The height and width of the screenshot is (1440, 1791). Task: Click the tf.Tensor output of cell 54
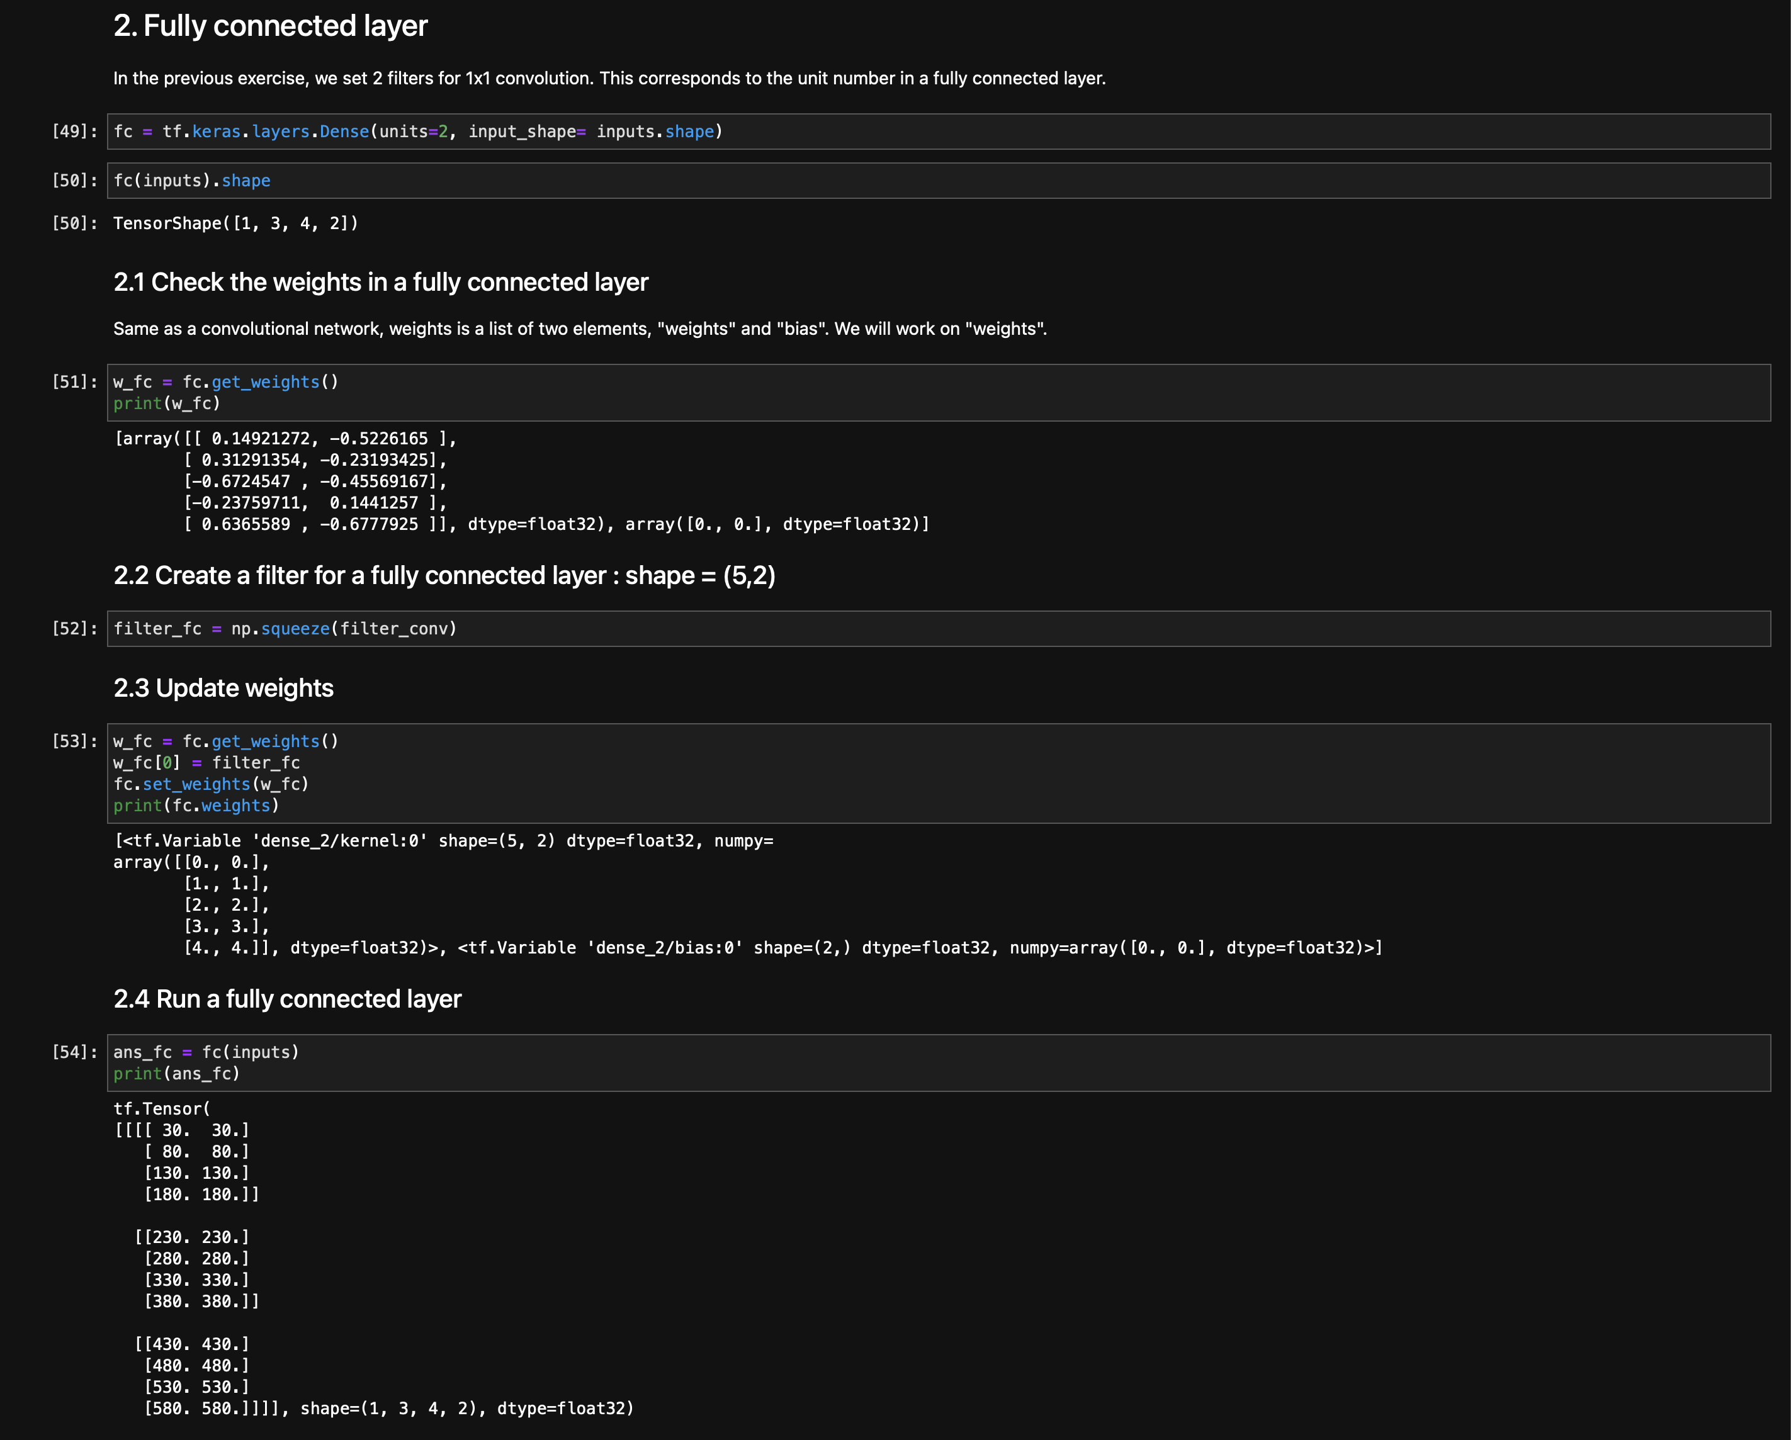[373, 1258]
